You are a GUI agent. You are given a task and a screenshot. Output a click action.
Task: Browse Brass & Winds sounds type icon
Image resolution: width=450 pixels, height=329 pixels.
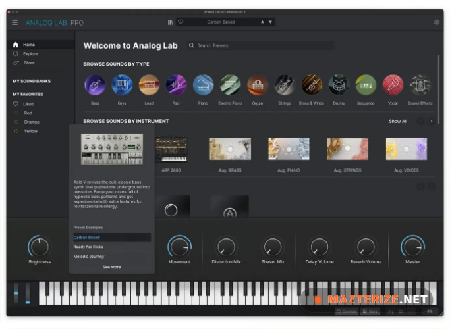pyautogui.click(x=312, y=85)
